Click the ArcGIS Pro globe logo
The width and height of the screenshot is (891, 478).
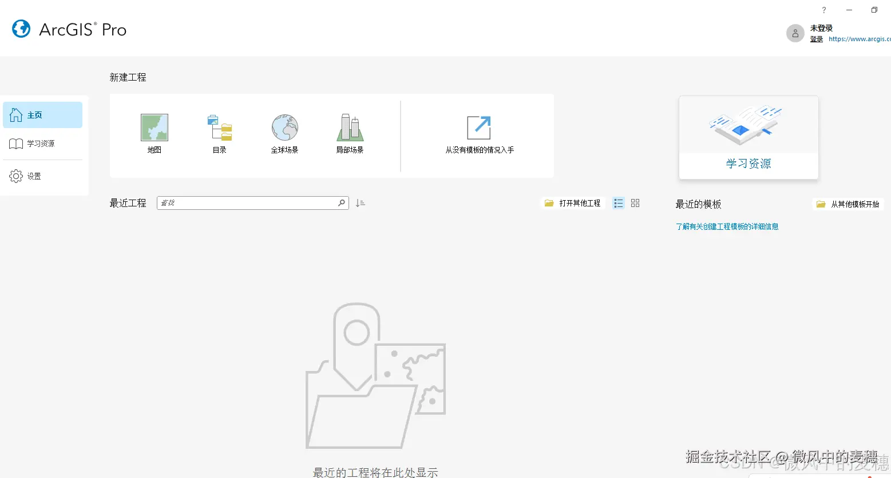tap(21, 29)
